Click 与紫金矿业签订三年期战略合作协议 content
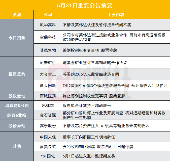 (95, 63)
